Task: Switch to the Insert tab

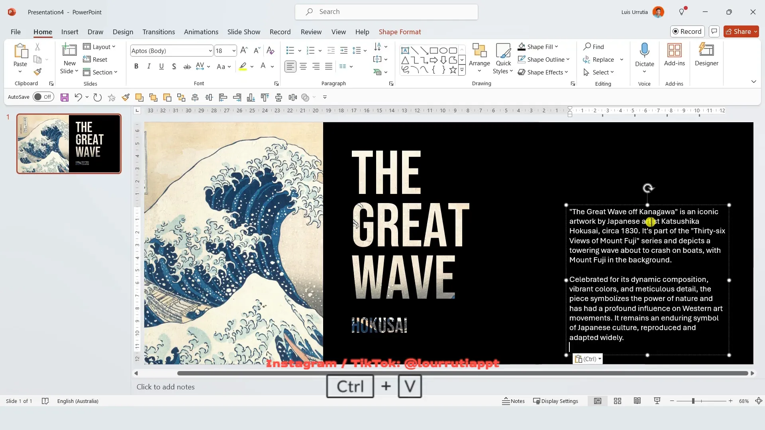Action: pyautogui.click(x=70, y=32)
